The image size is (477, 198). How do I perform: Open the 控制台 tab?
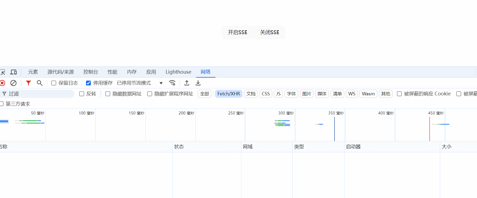91,72
